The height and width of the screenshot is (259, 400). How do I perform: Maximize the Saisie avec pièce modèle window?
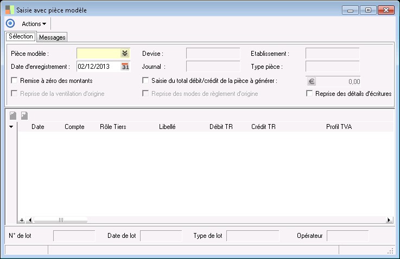tap(368, 10)
